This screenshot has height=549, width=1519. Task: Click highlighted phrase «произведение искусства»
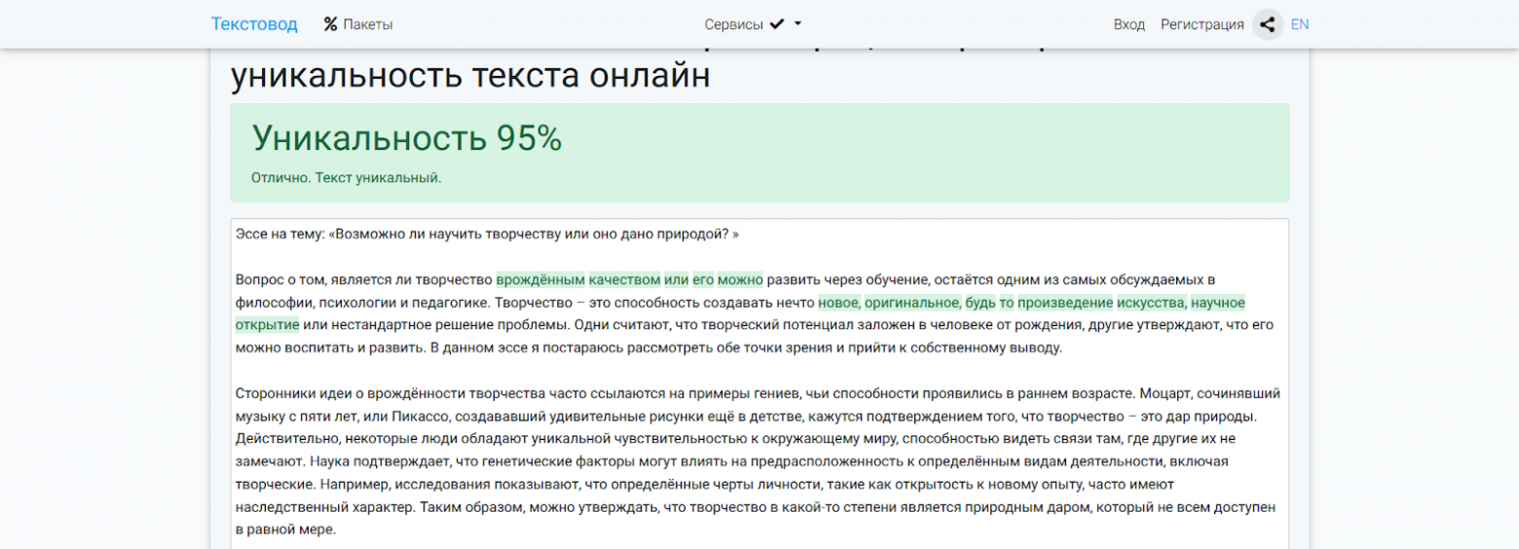(x=1102, y=302)
